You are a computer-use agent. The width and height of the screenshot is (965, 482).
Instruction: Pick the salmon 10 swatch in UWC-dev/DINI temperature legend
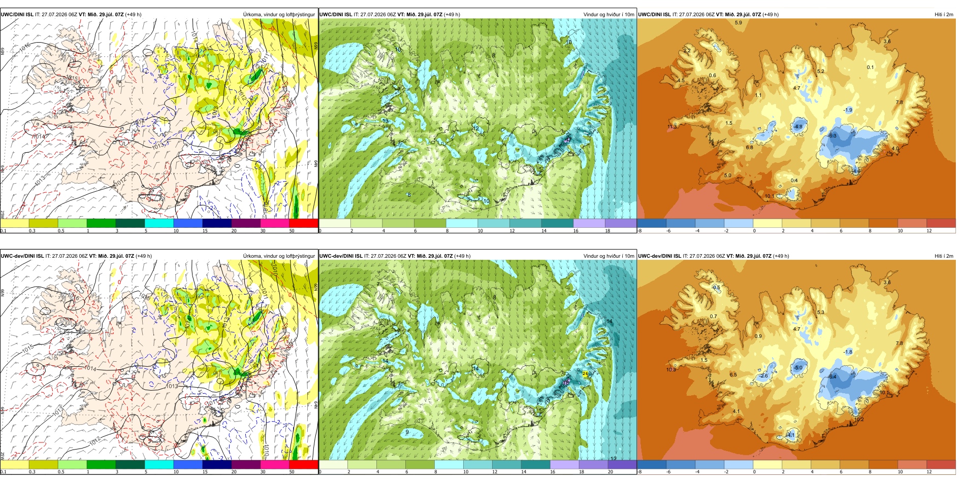[x=912, y=464]
